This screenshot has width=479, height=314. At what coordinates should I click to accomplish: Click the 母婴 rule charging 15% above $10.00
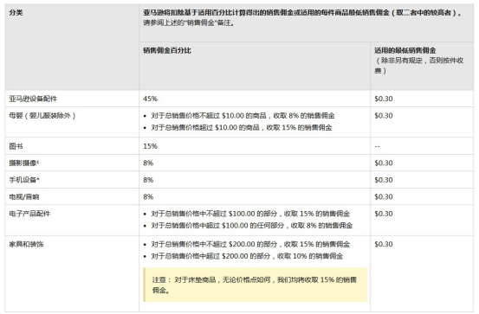tap(242, 127)
